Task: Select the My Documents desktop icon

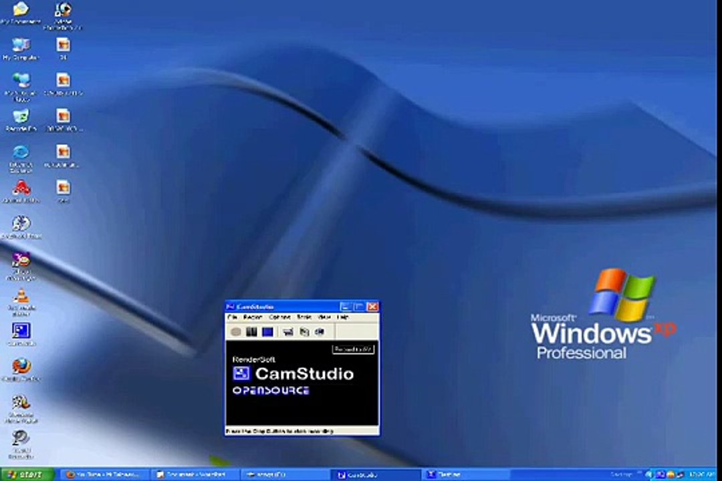Action: pyautogui.click(x=21, y=13)
